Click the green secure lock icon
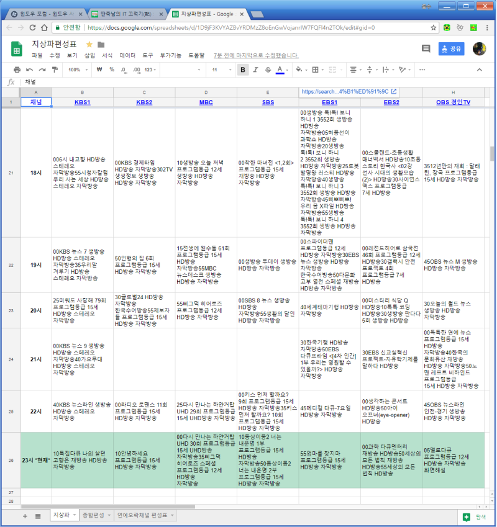The width and height of the screenshot is (497, 527). pyautogui.click(x=58, y=27)
